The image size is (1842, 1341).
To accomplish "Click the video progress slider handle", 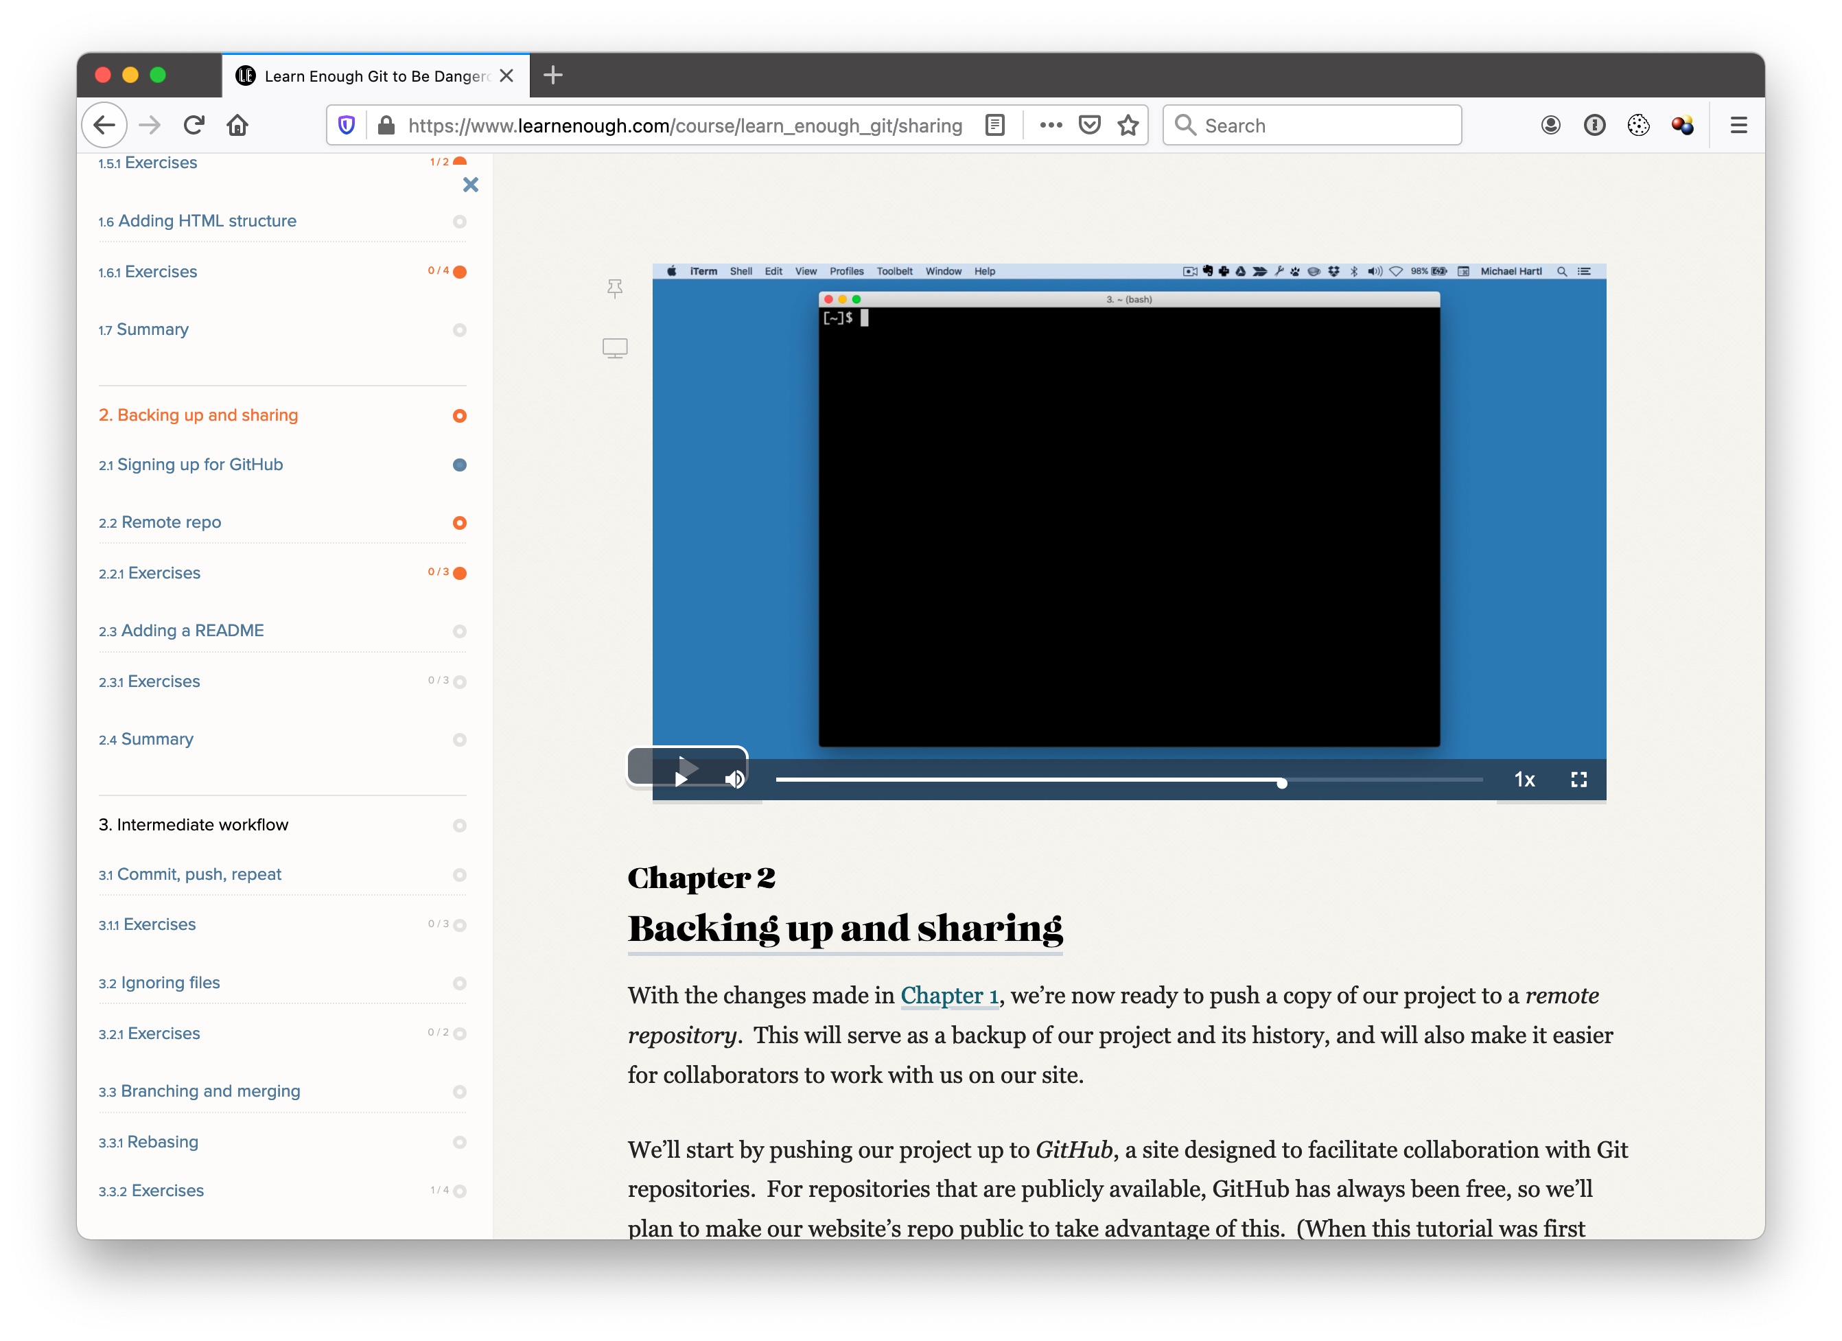I will click(x=1281, y=783).
